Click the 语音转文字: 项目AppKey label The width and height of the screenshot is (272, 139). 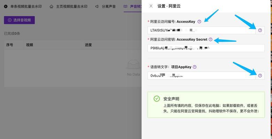point(171,67)
